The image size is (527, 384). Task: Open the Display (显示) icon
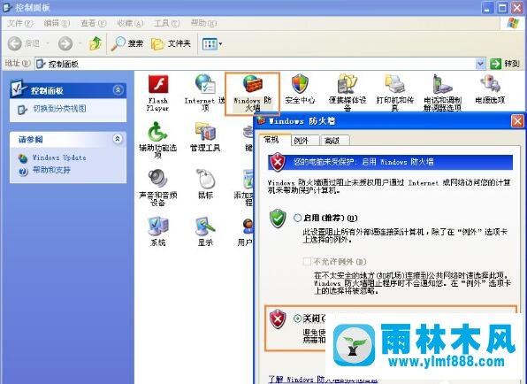click(205, 231)
